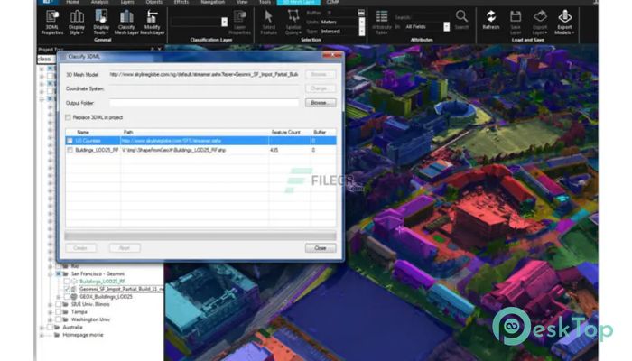
Task: Check the Buildings_LOD25_RF row checkbox
Action: pos(70,150)
